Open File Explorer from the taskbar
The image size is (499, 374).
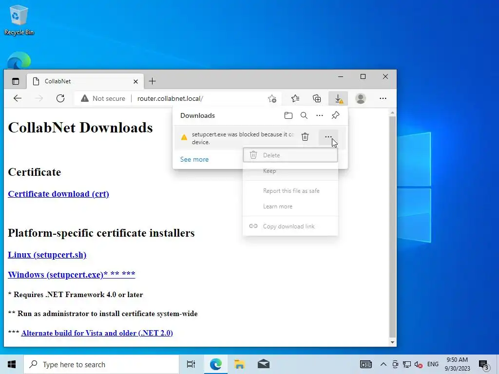pyautogui.click(x=239, y=364)
